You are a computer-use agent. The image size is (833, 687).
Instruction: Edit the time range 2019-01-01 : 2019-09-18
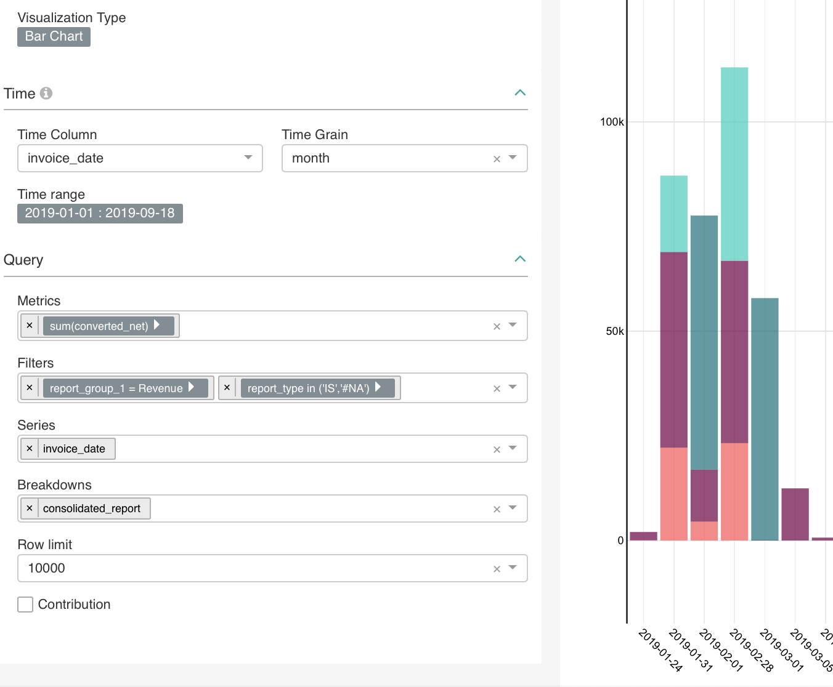coord(100,213)
